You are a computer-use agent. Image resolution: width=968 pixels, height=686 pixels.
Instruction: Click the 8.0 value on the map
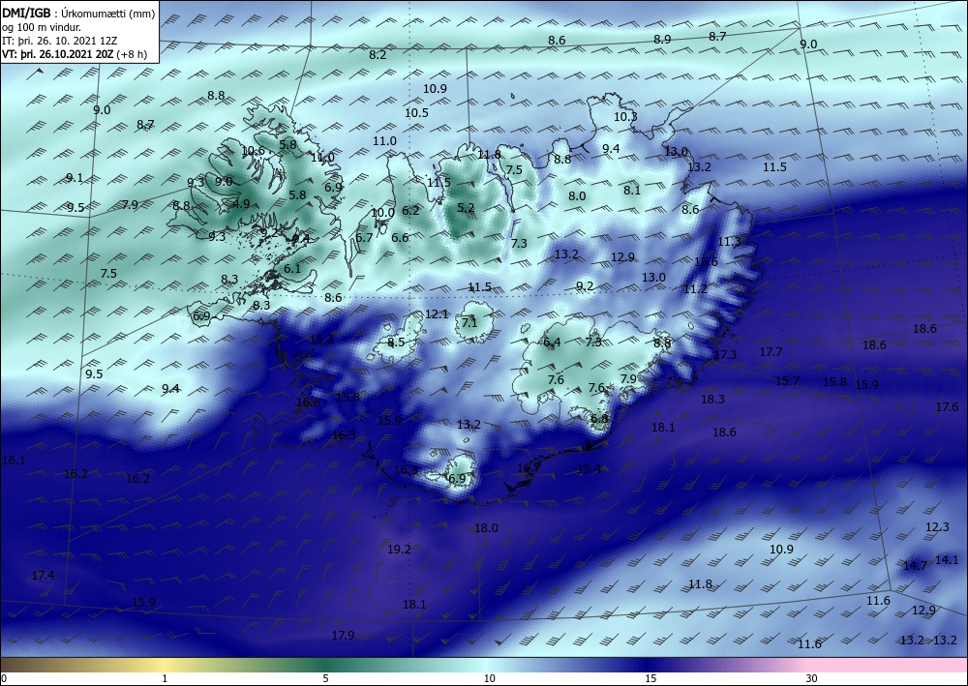tap(577, 195)
